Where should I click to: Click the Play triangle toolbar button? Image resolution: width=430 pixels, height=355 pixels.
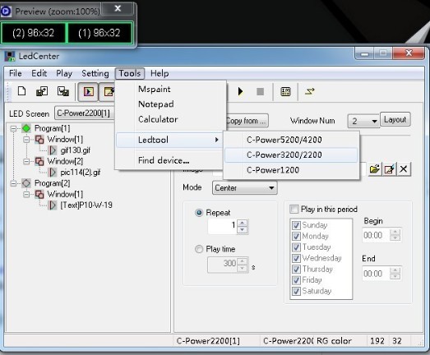(x=240, y=91)
